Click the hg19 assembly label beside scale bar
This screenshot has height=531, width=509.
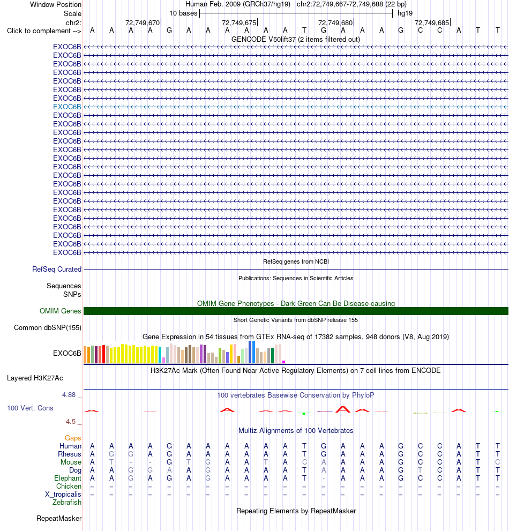(x=405, y=13)
